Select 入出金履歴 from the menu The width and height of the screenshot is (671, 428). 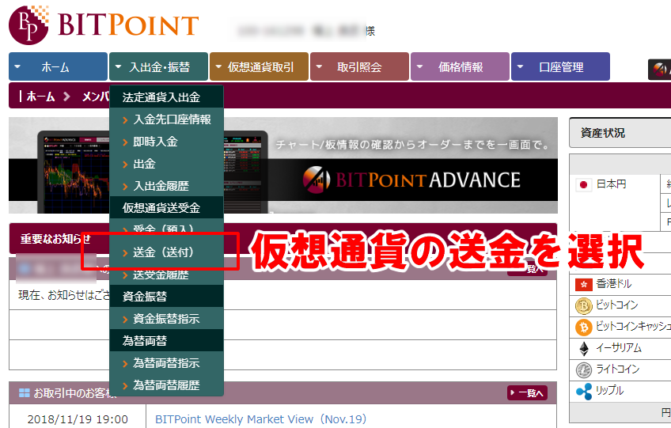pos(166,186)
